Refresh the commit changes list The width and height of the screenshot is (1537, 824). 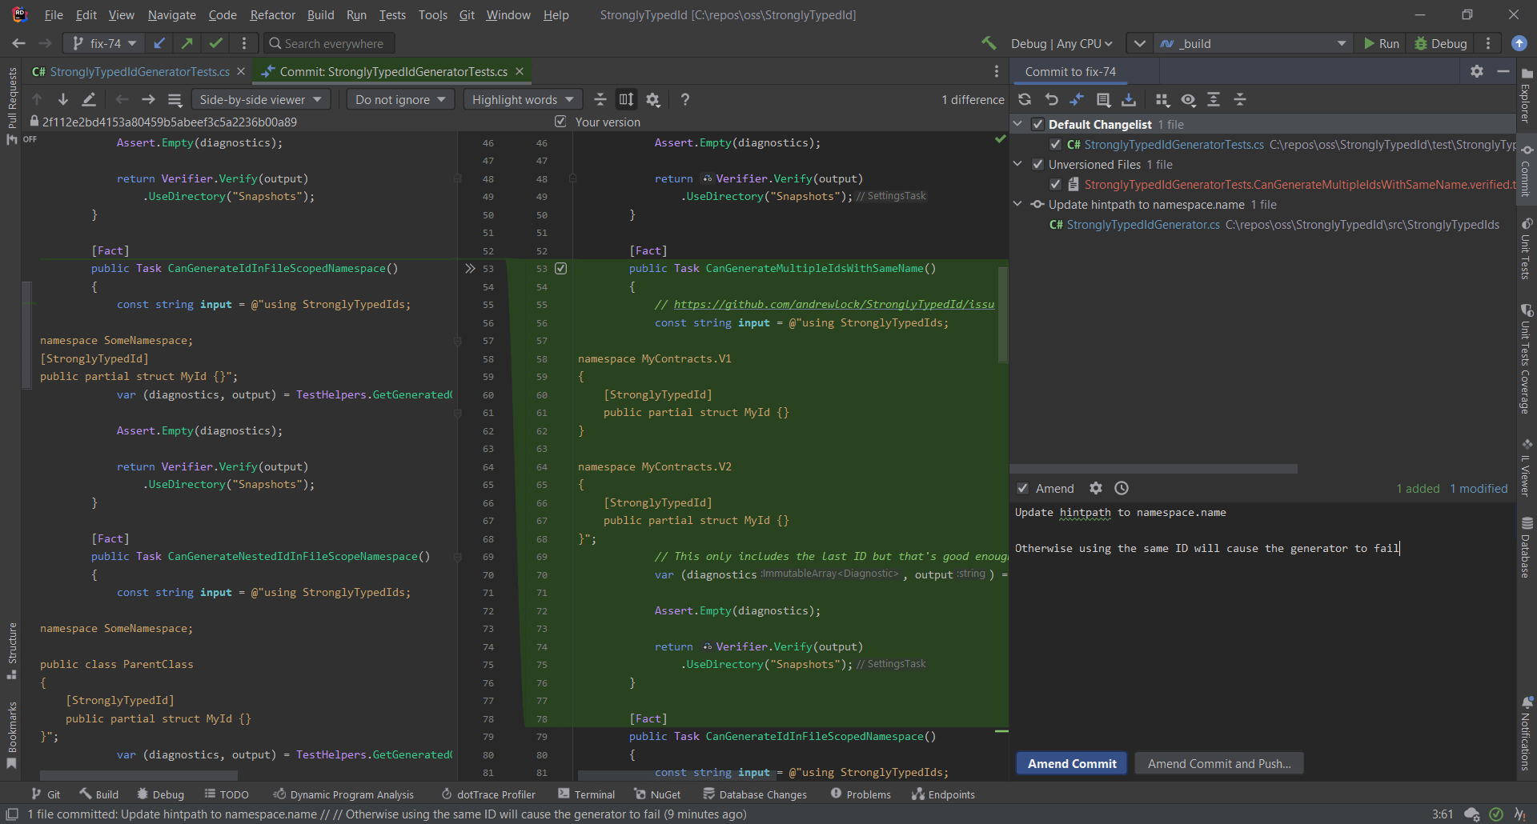click(x=1025, y=99)
